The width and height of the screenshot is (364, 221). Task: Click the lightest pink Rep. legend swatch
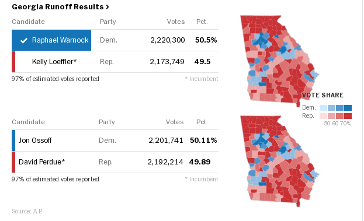click(323, 116)
